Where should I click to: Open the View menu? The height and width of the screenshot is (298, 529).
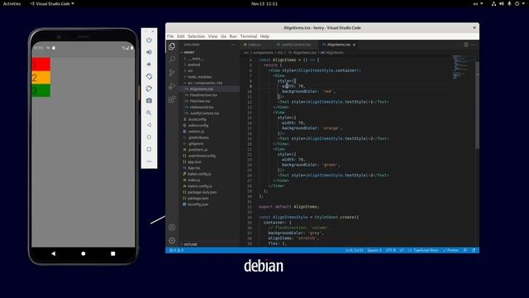pos(213,36)
